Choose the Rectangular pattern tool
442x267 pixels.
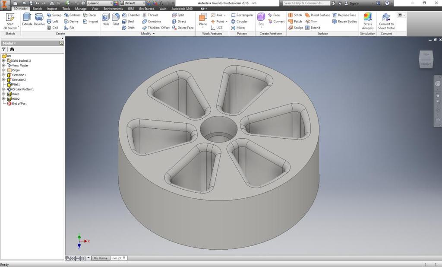(x=242, y=15)
